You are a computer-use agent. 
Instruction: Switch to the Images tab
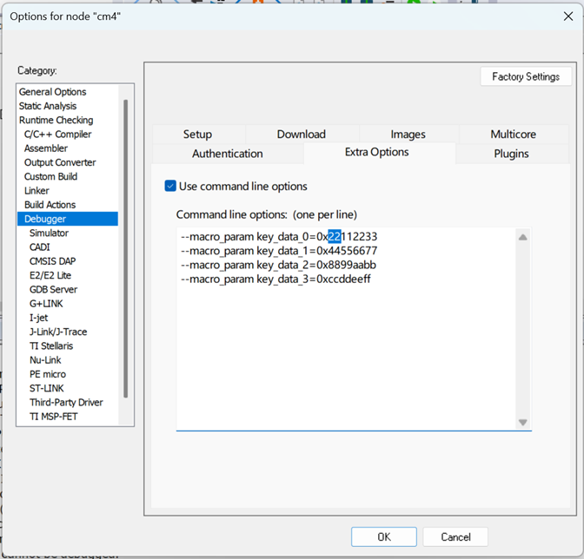click(x=408, y=135)
